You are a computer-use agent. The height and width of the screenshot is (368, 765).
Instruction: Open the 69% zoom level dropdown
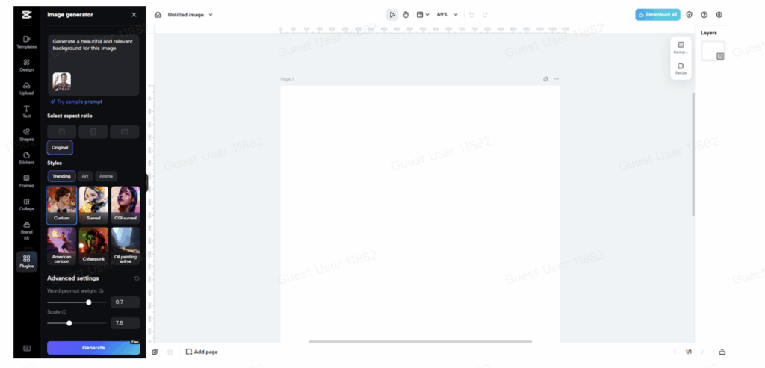pyautogui.click(x=447, y=14)
